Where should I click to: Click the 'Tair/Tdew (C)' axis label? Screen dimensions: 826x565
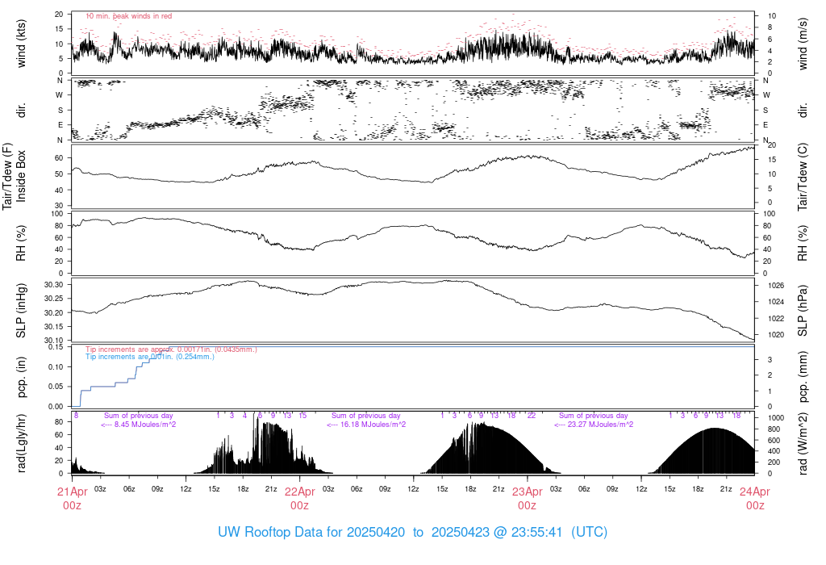click(x=803, y=177)
